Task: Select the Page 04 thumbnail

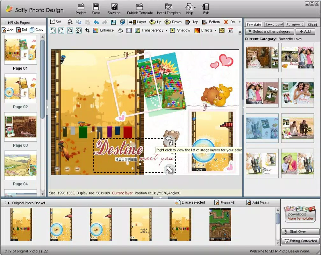Action: 20,165
